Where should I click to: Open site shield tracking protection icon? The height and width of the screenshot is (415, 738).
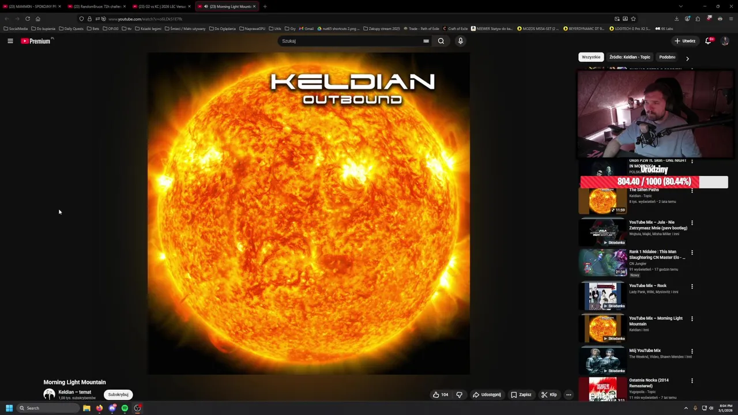point(81,19)
